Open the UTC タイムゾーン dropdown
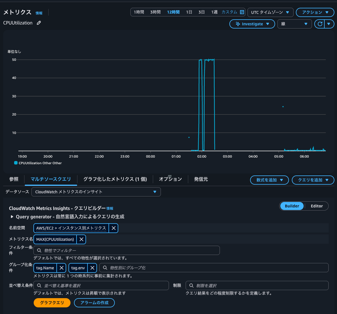The height and width of the screenshot is (314, 337). pyautogui.click(x=270, y=12)
